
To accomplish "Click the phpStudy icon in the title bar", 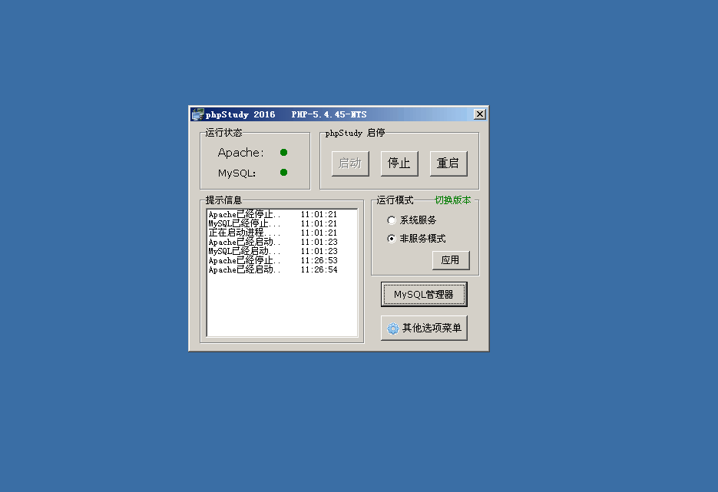I will 197,114.
